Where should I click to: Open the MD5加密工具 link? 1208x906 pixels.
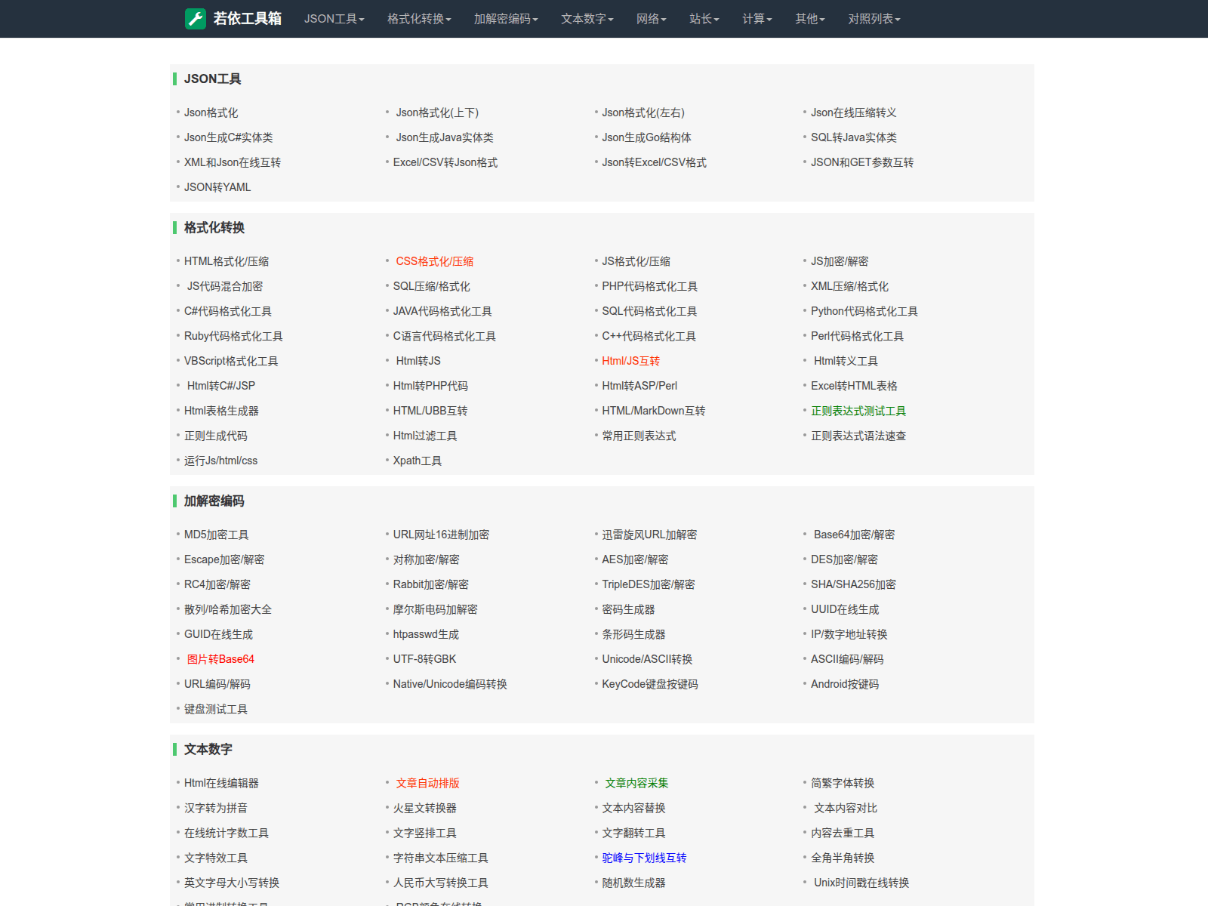click(216, 535)
